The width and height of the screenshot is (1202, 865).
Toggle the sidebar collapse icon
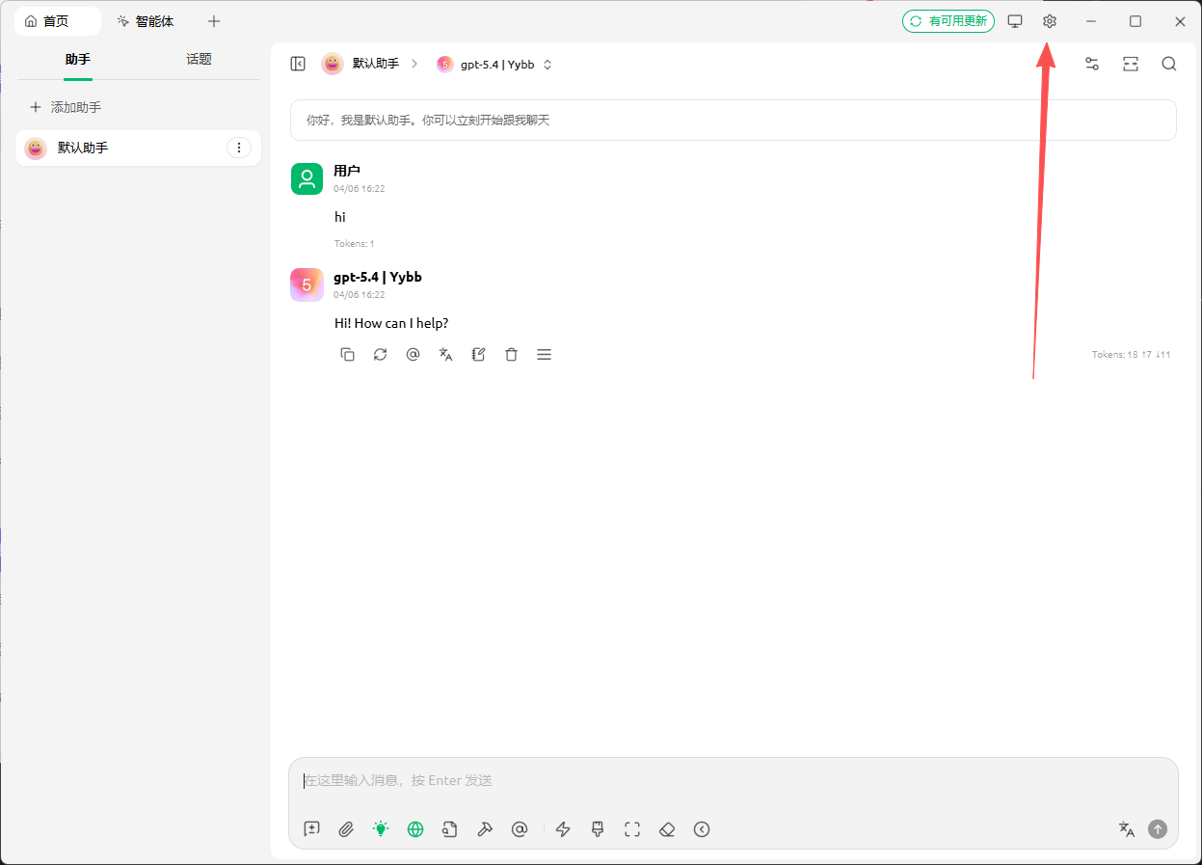298,64
